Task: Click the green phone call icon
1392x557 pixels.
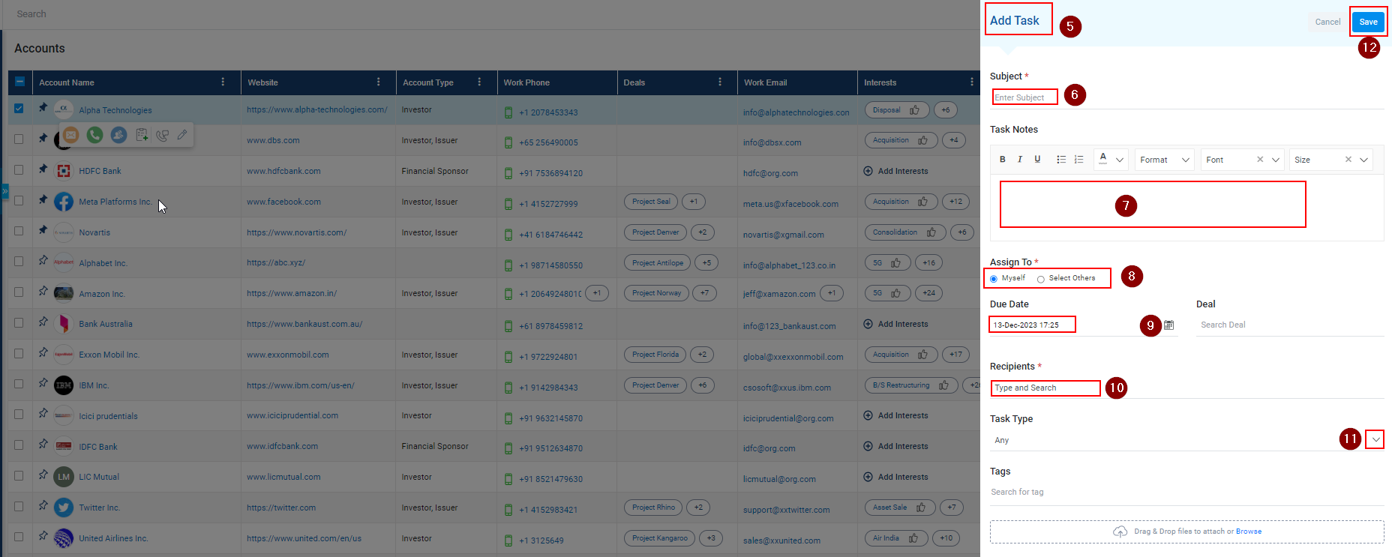Action: (94, 135)
